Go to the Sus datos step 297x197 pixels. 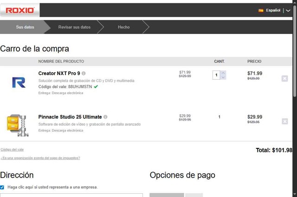pos(25,27)
